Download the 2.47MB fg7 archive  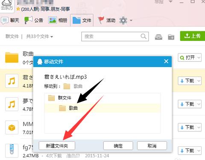point(187,151)
